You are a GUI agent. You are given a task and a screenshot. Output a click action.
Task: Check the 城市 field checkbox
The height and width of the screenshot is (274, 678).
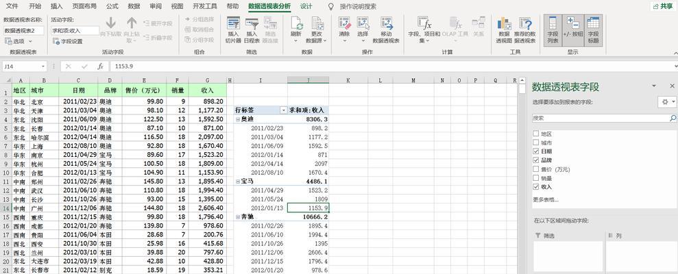point(536,142)
